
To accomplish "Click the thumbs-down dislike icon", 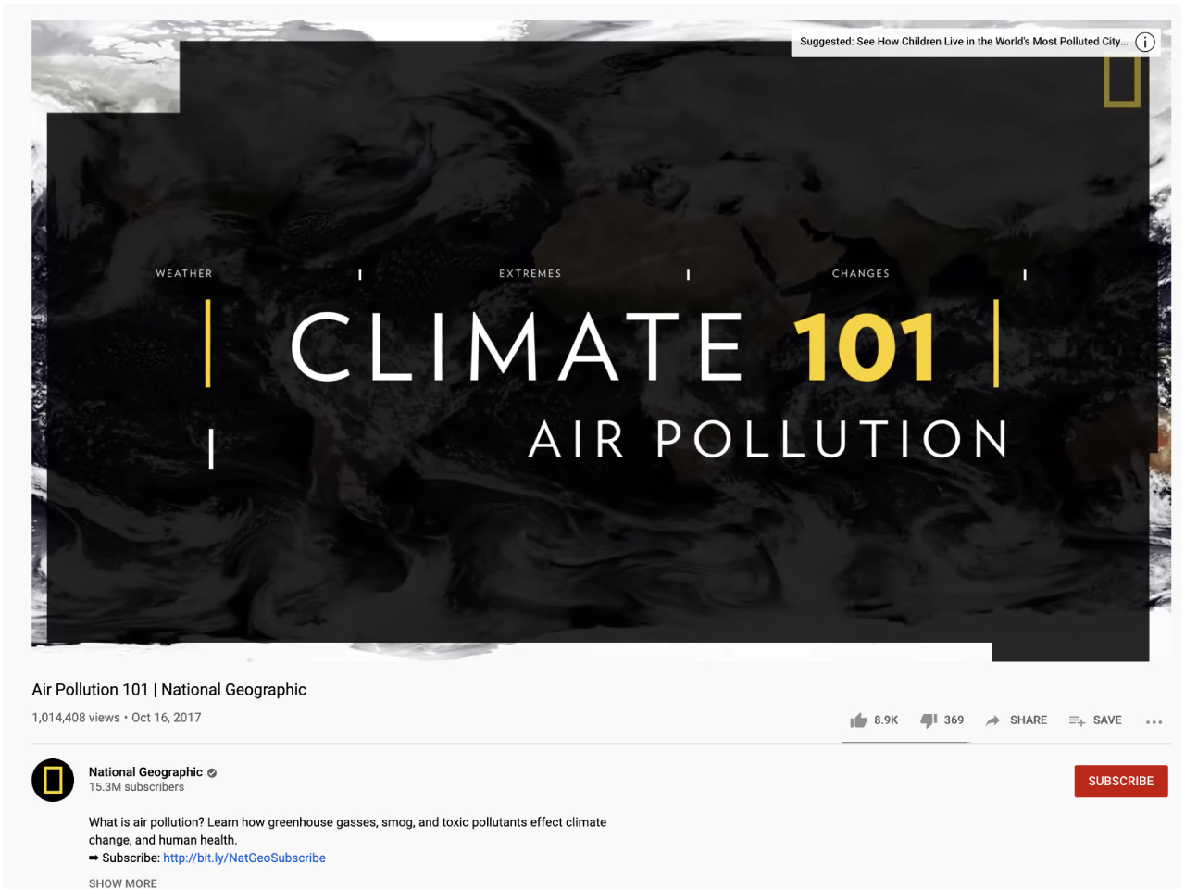I will (929, 720).
